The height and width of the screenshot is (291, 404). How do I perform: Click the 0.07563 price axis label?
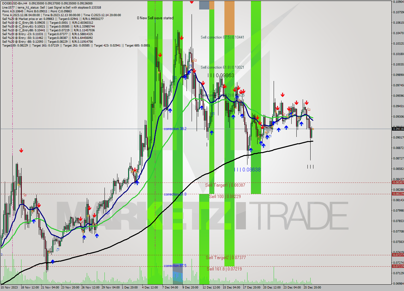coord(399,242)
